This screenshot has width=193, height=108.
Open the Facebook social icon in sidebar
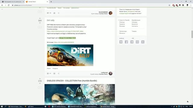pyautogui.click(x=126, y=42)
